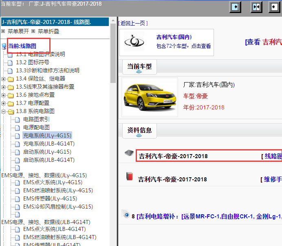Open EMS燃油喷射系统(JLB-4G14T) item
The image size is (282, 246).
coord(60,237)
